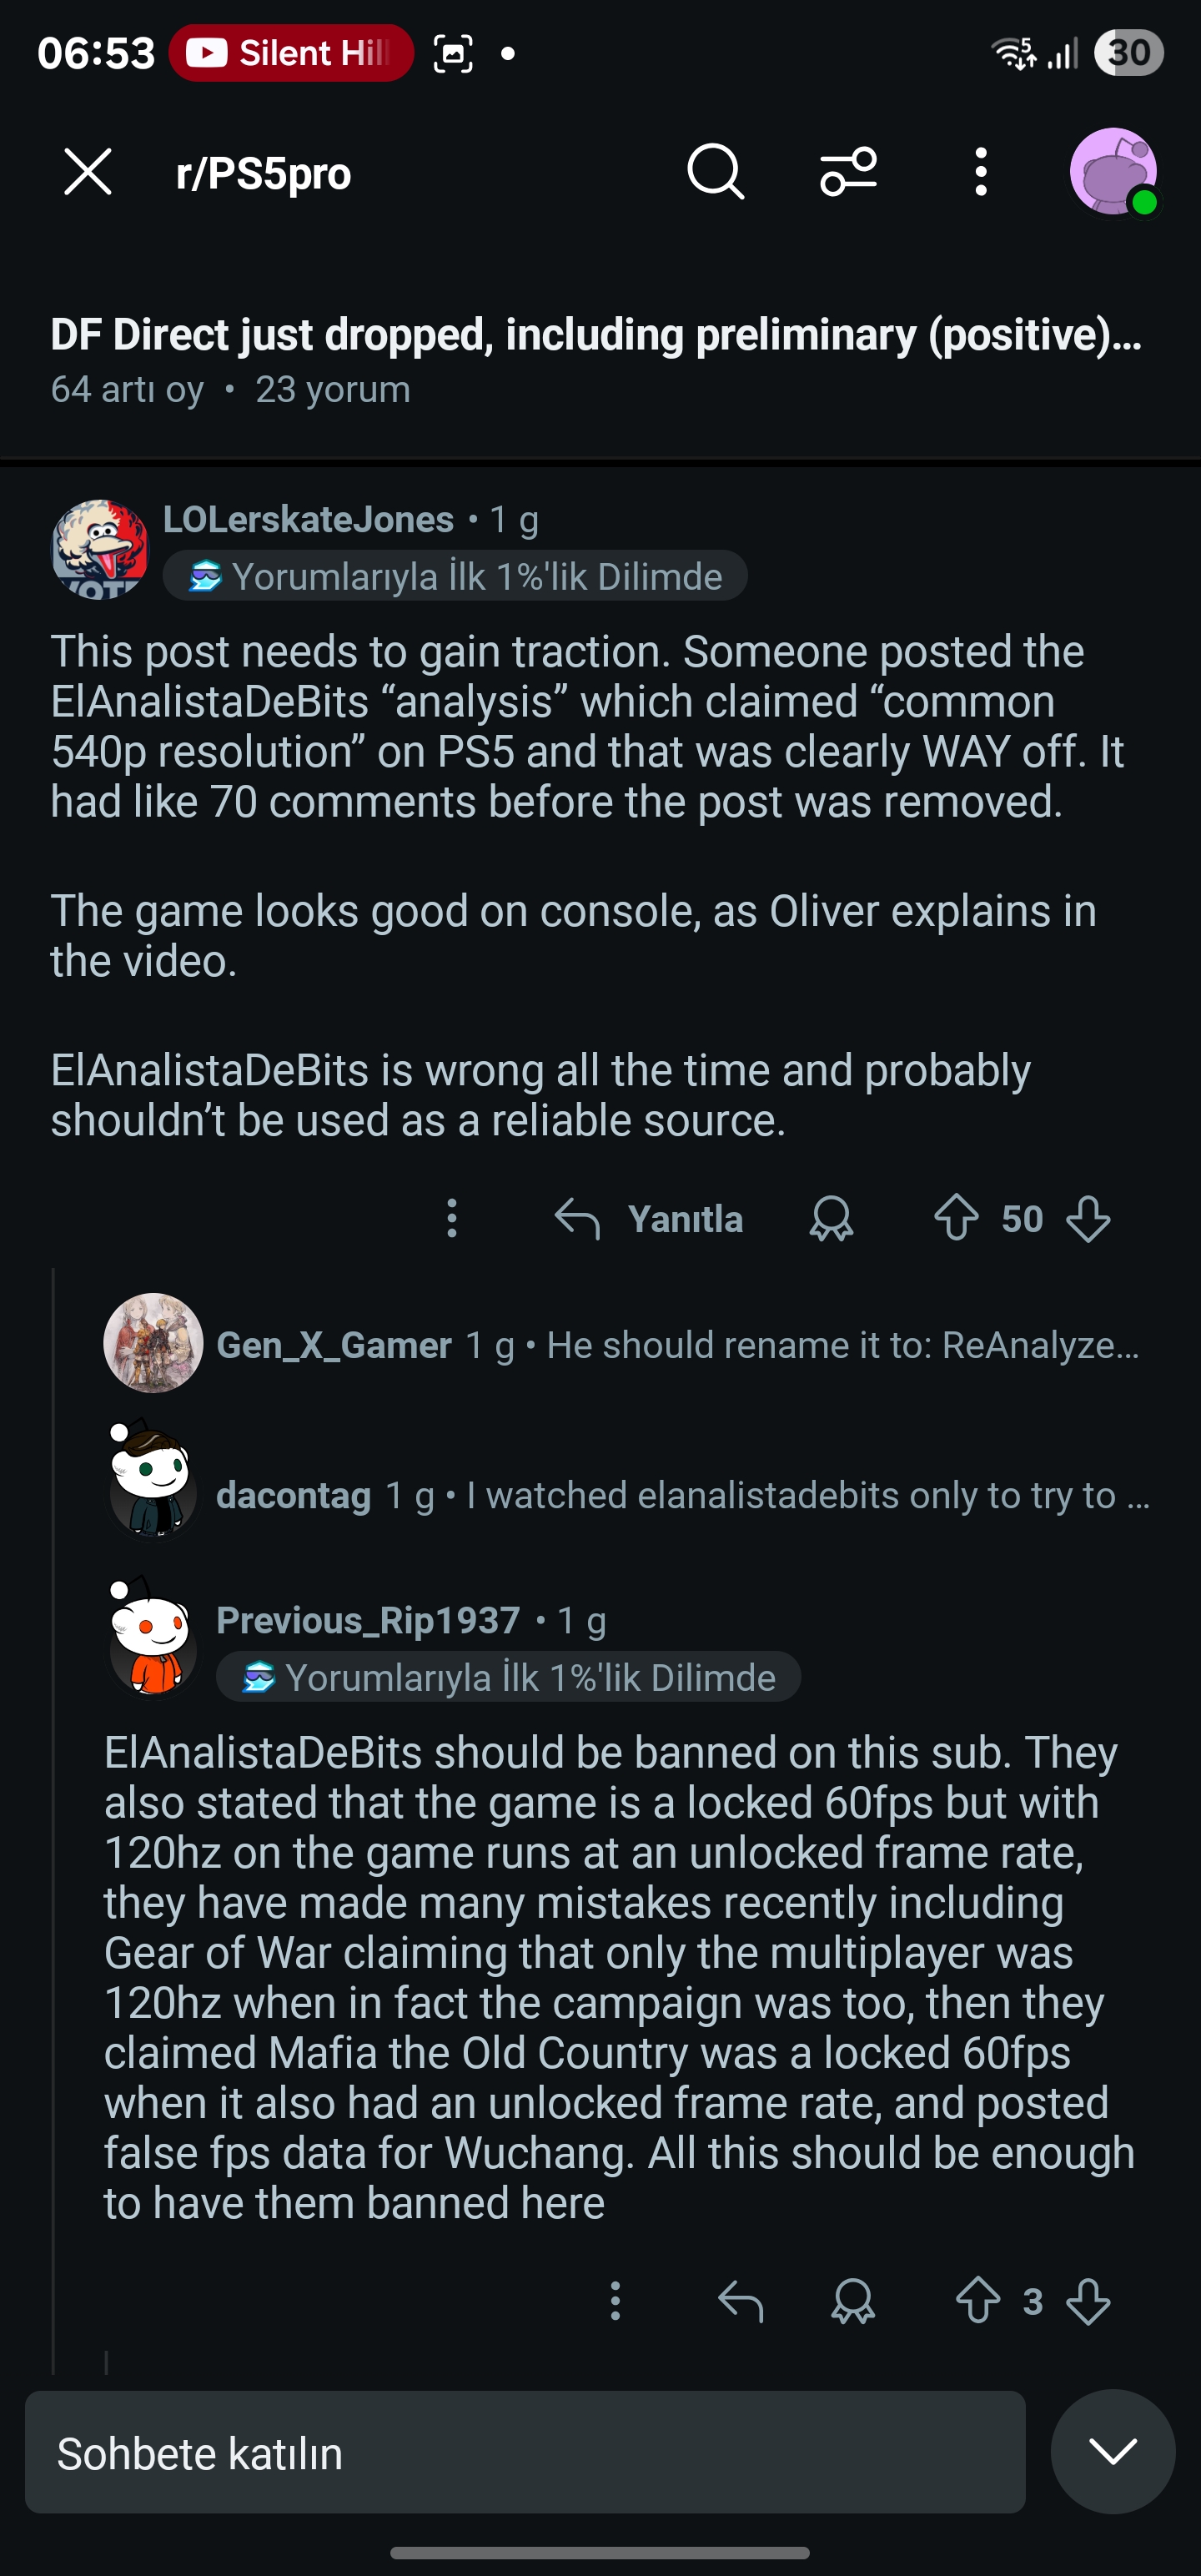The width and height of the screenshot is (1201, 2576).
Task: Open more options for Previous_Rip1937's comment
Action: tap(615, 2300)
